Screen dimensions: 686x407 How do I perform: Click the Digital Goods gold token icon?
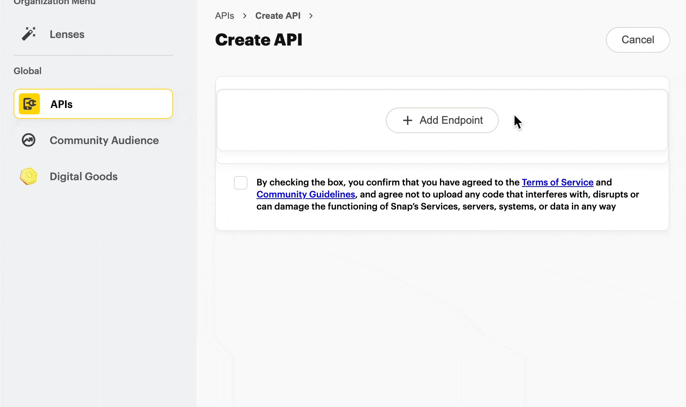coord(29,176)
